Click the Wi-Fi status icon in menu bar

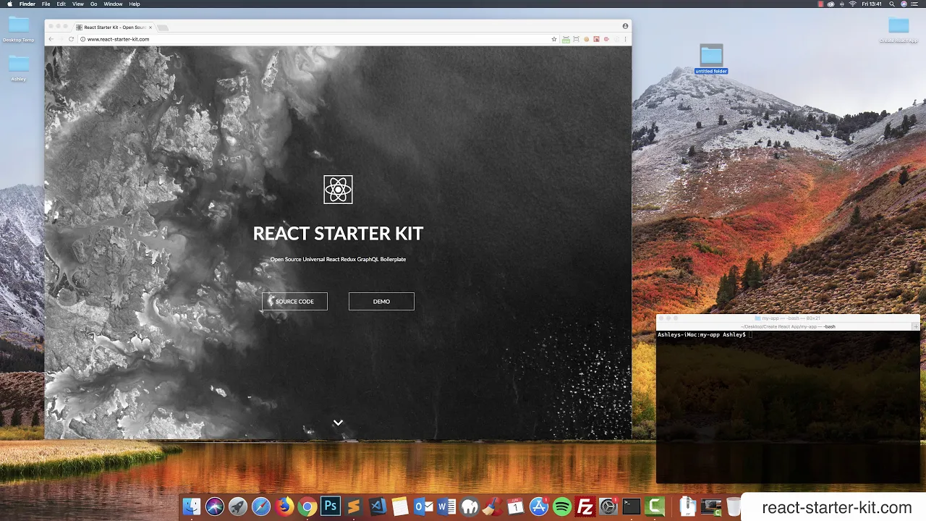[x=853, y=4]
